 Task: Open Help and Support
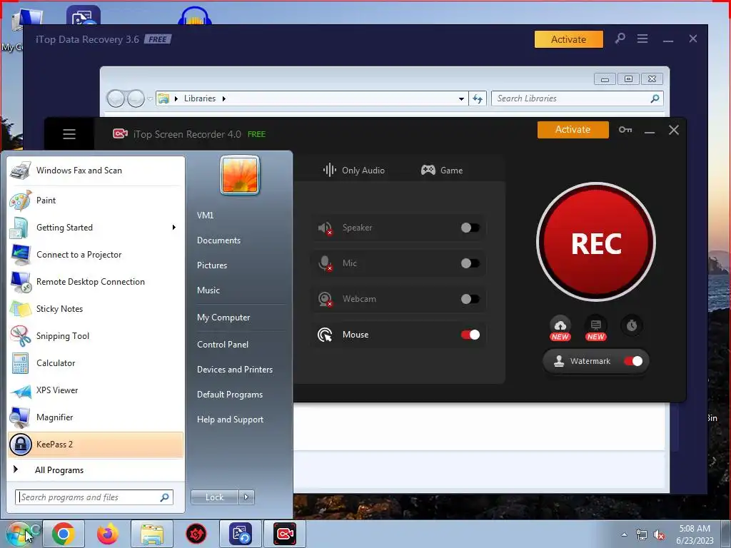tap(231, 420)
